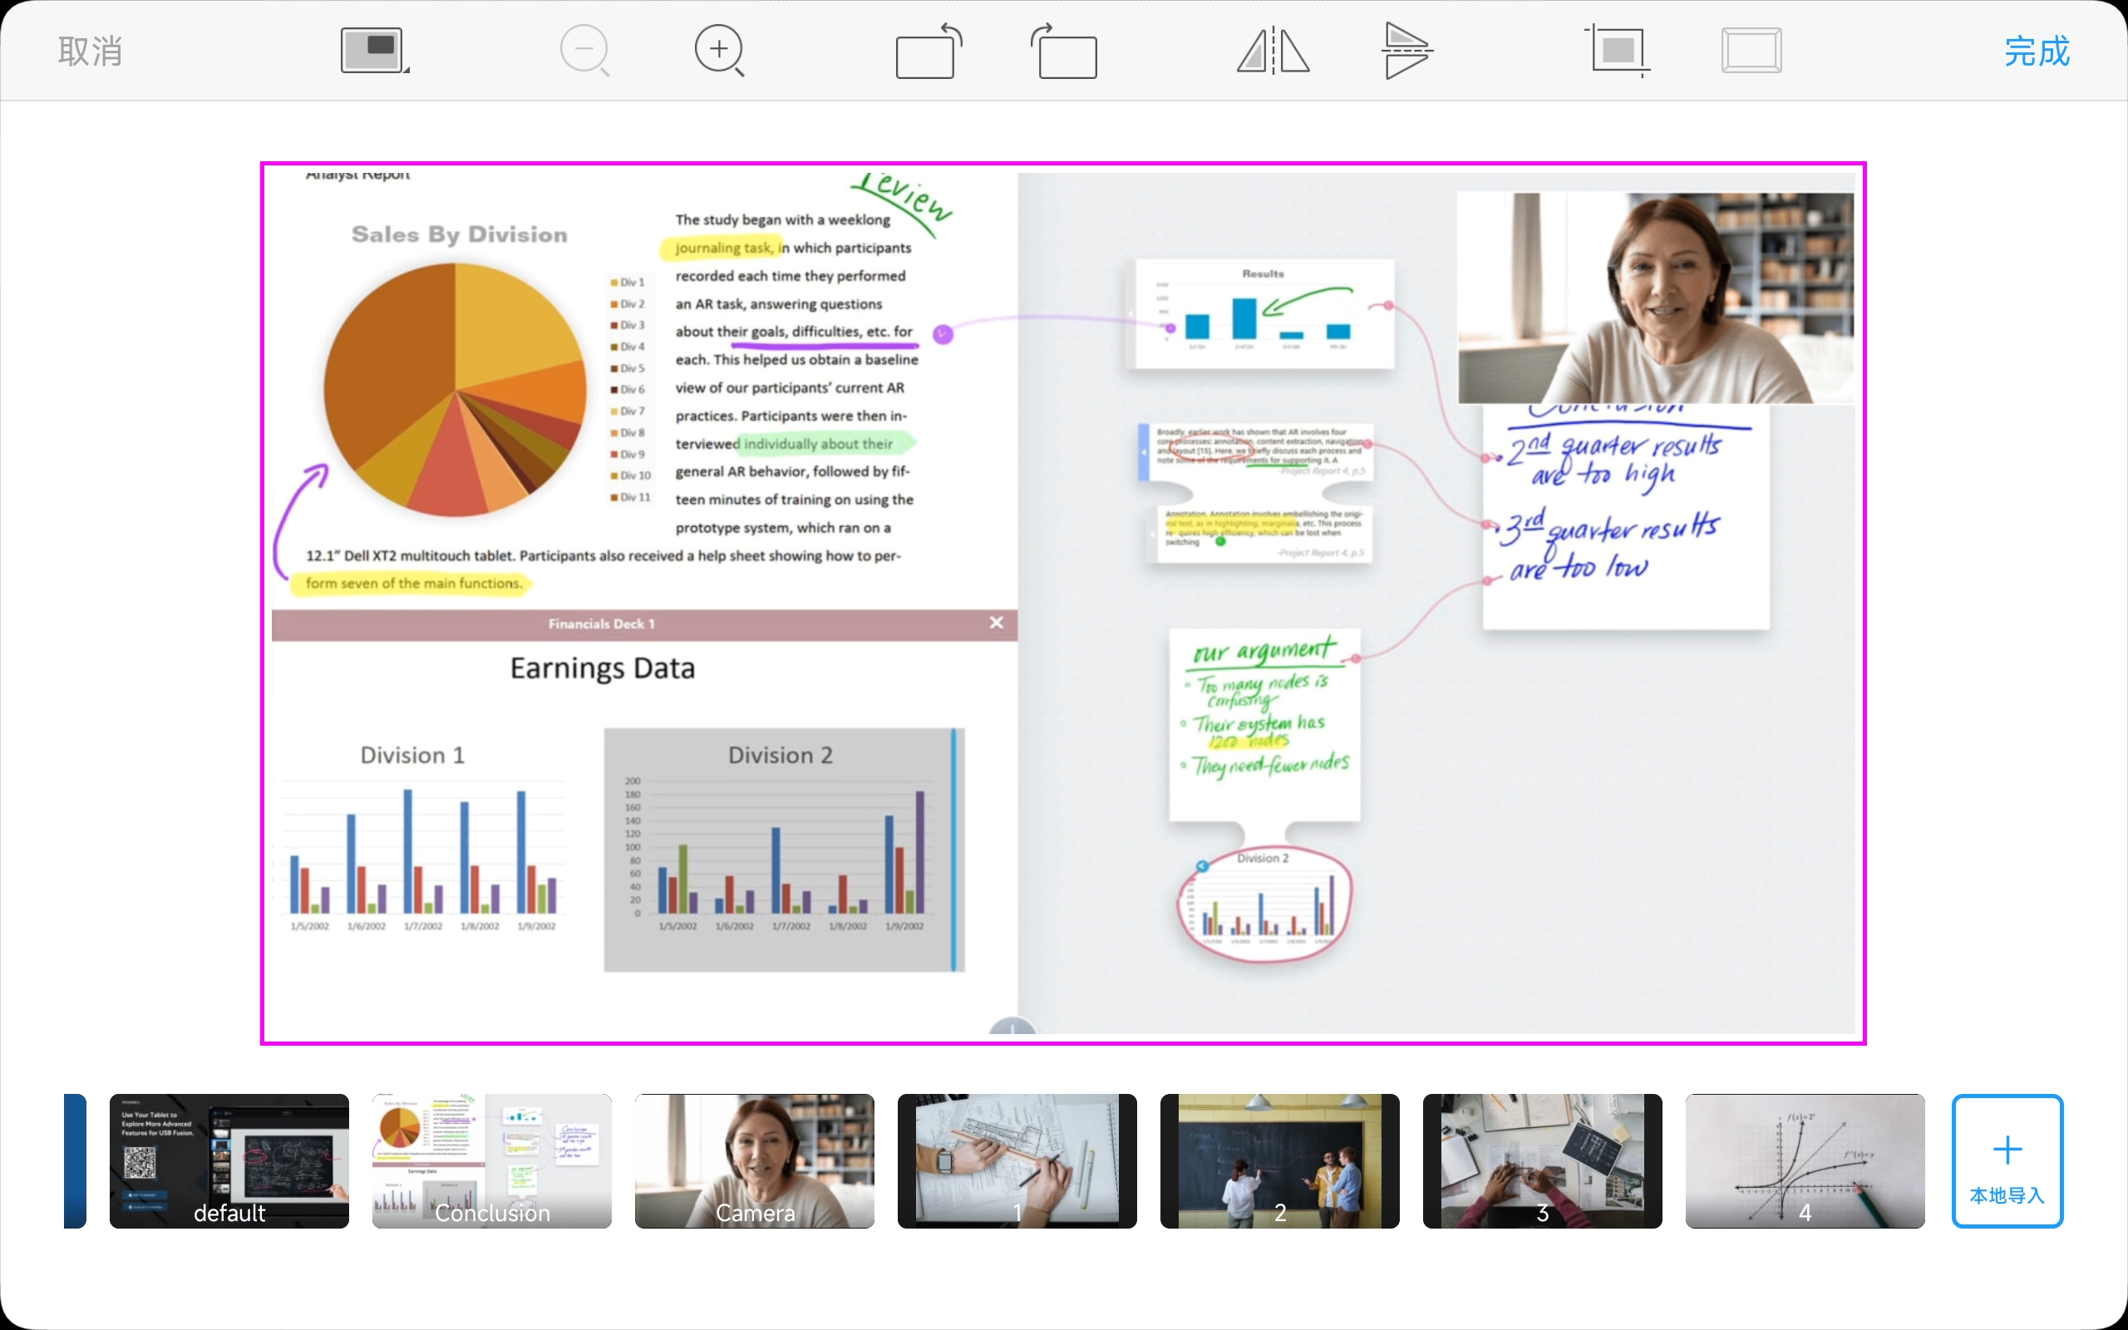Rotate the image clockwise

tap(1064, 51)
